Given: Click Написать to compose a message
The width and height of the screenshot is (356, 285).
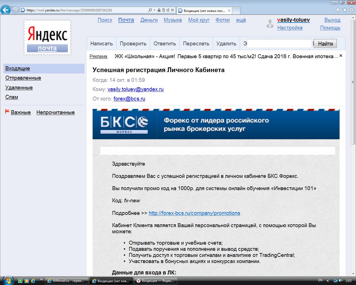Looking at the screenshot, I should (x=102, y=44).
